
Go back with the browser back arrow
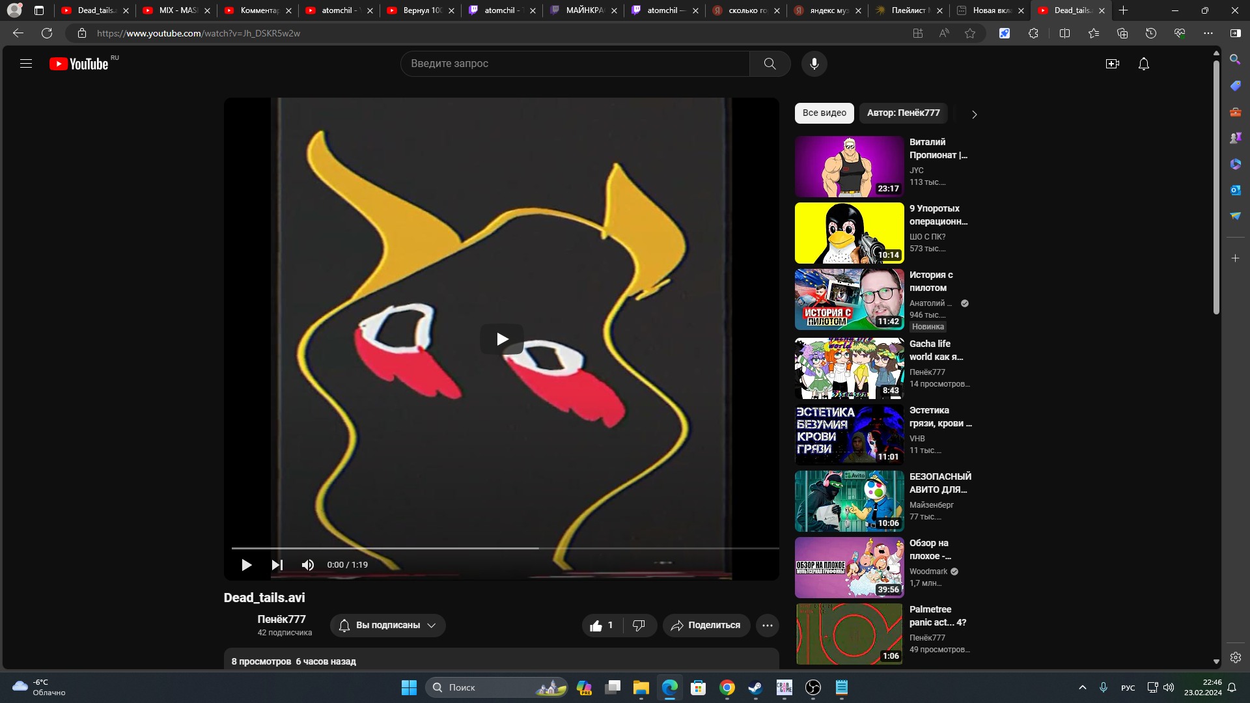(x=18, y=33)
